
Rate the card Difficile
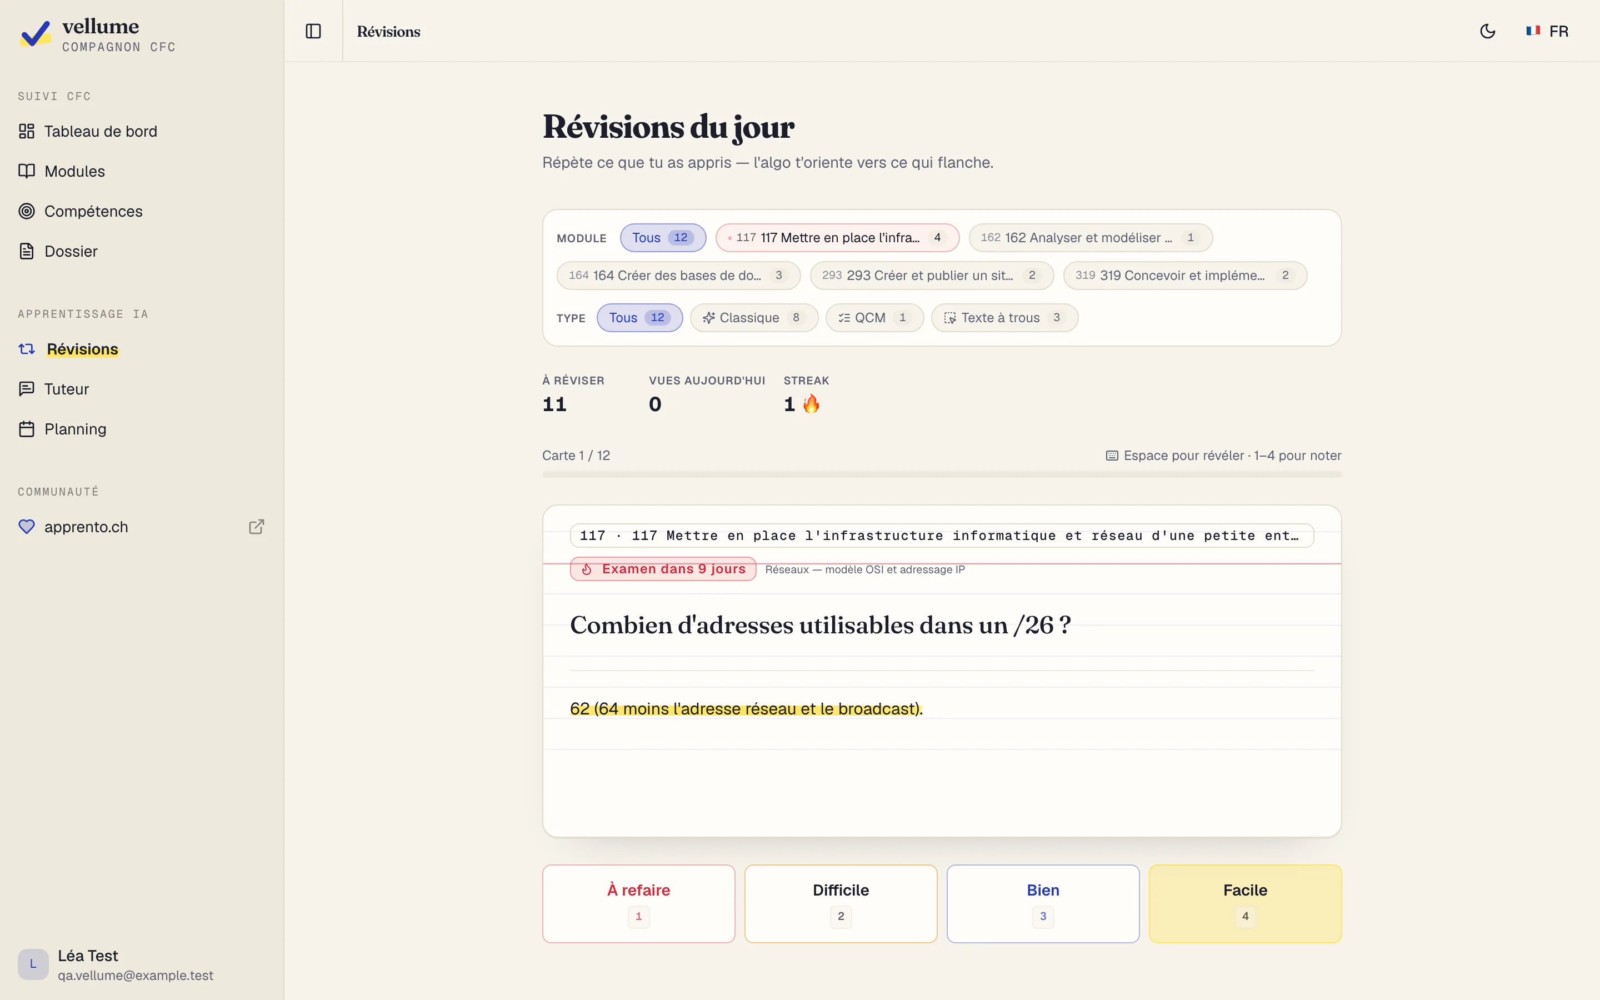(841, 903)
